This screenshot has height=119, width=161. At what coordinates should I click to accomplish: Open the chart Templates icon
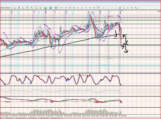coord(56,8)
